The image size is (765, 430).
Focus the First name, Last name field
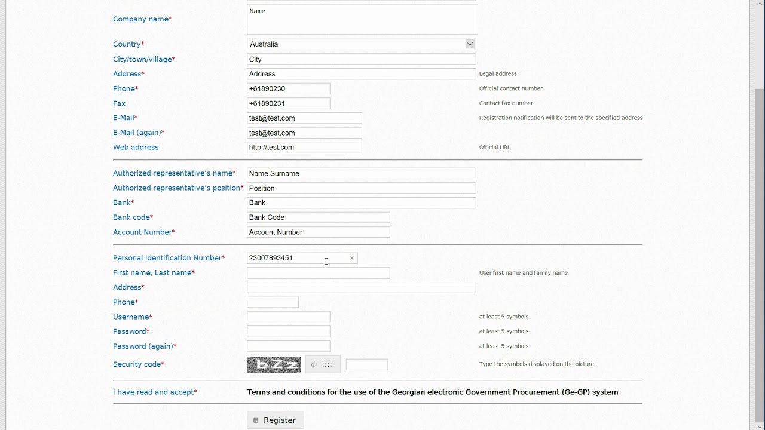click(318, 273)
